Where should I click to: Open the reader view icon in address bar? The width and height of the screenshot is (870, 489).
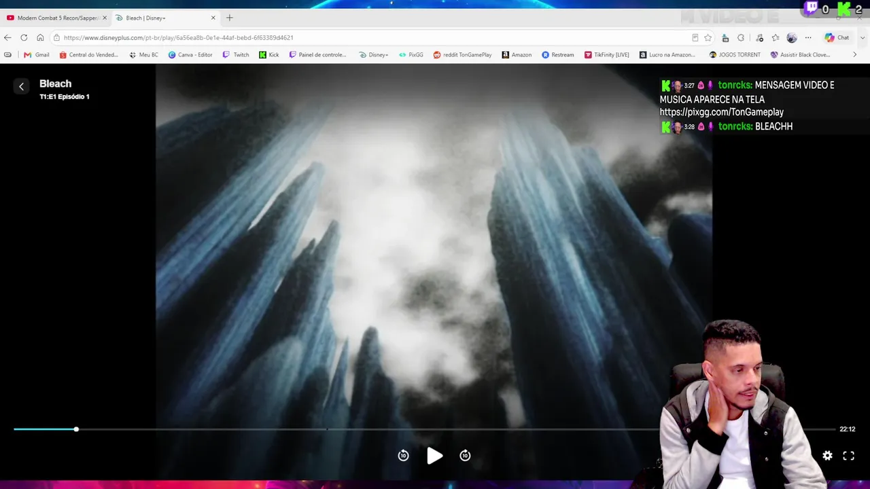coord(695,37)
